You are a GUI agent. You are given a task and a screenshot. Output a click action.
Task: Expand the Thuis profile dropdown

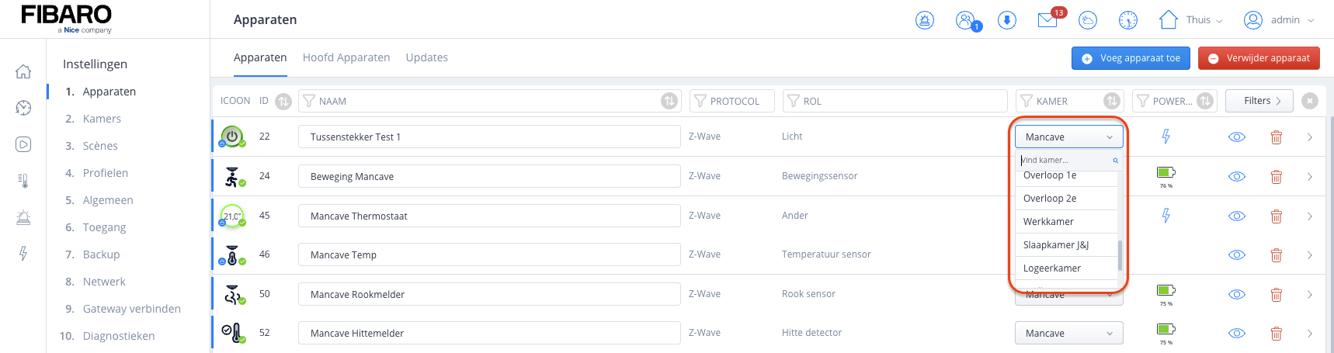1191,20
